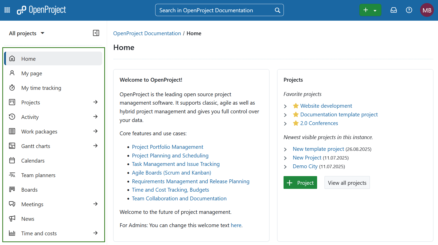Open the Team planners icon
This screenshot has width=438, height=245.
(12, 175)
